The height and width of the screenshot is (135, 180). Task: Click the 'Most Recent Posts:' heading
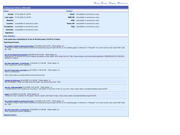click(x=12, y=42)
